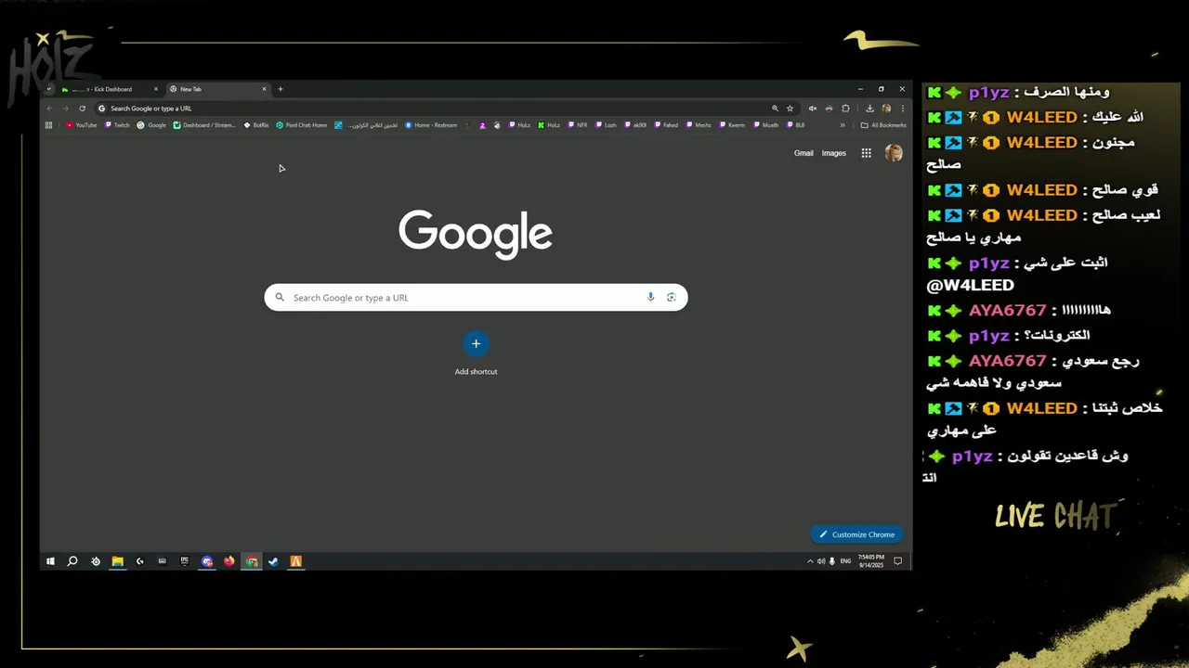Open the notification center icon
1189x668 pixels.
pos(897,561)
